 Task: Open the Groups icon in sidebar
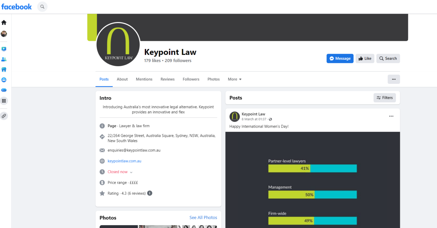point(4,80)
